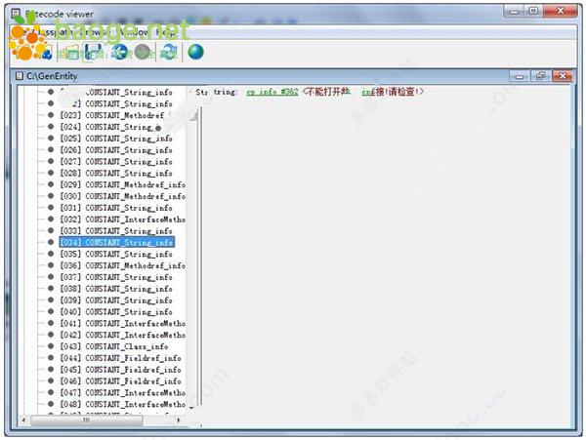The width and height of the screenshot is (586, 440).
Task: Click the bullet beside [045] CONSTANT_Fieldref_info
Action: (x=51, y=370)
